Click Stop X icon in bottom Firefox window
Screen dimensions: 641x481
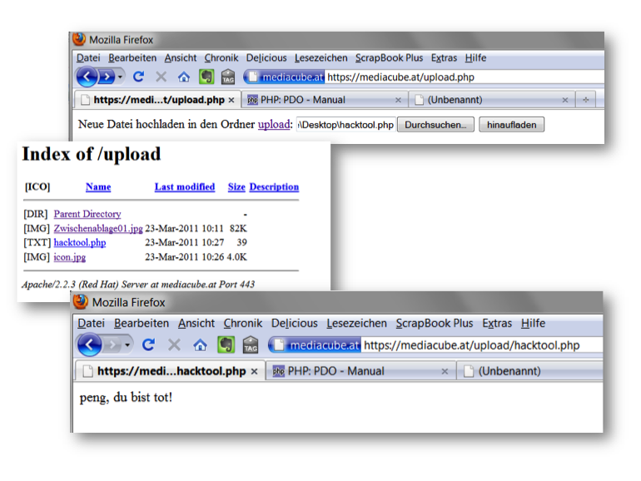tap(174, 345)
